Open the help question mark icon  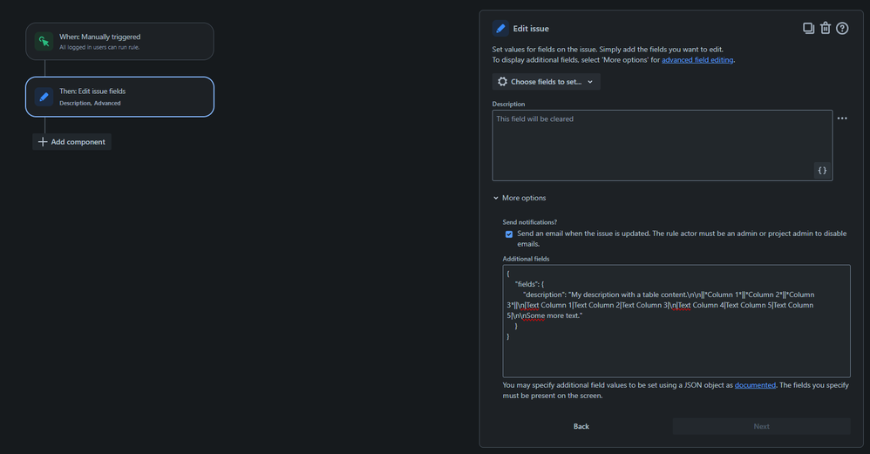842,29
